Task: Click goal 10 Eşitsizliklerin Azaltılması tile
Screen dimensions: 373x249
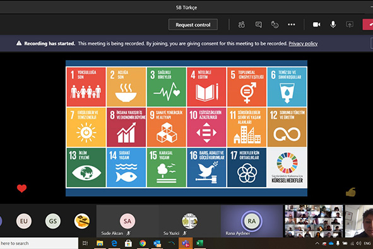Action: [206, 127]
